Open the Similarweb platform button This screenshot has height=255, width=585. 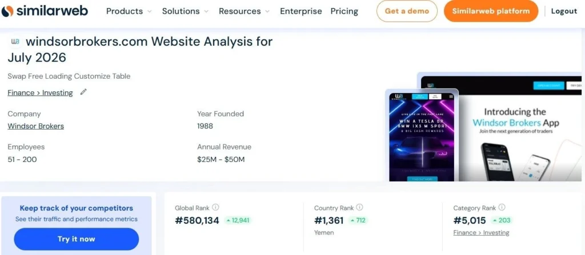coord(491,11)
